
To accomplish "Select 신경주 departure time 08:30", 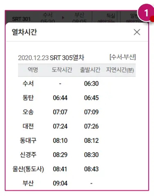I will point(92,155).
